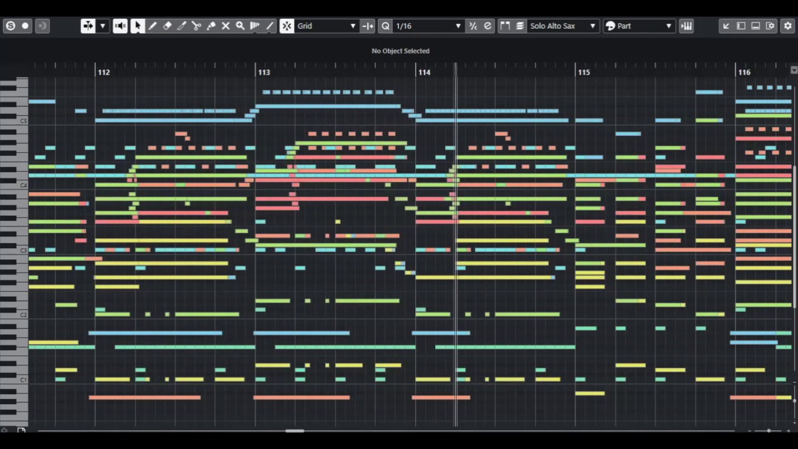This screenshot has height=449, width=798.
Task: Click the horizontal zoom slider at bottom right
Action: (x=769, y=430)
